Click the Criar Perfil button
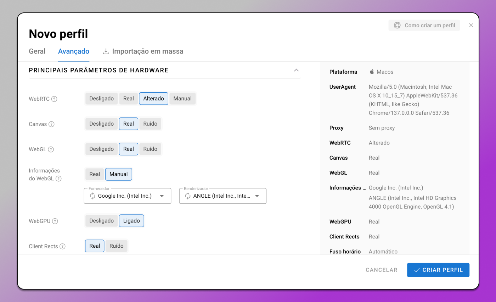 pos(438,270)
